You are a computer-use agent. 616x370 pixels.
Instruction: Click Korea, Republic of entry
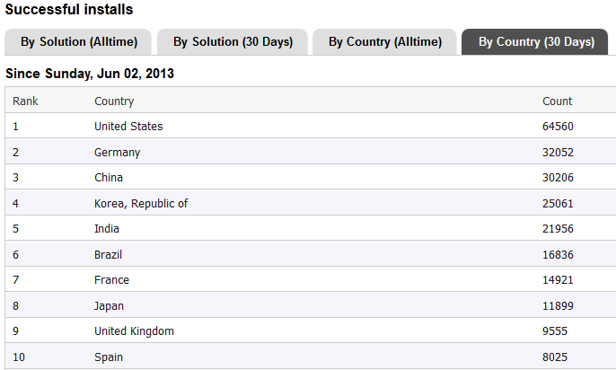pos(141,203)
